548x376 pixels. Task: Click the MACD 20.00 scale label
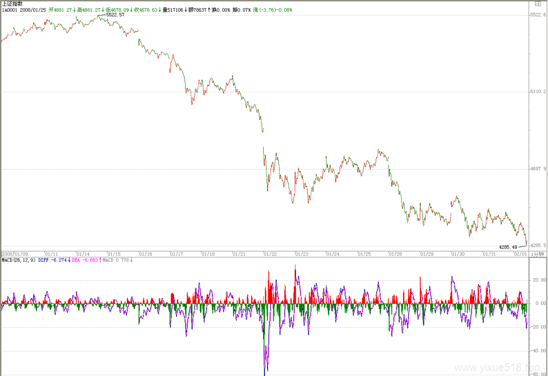tap(539, 280)
